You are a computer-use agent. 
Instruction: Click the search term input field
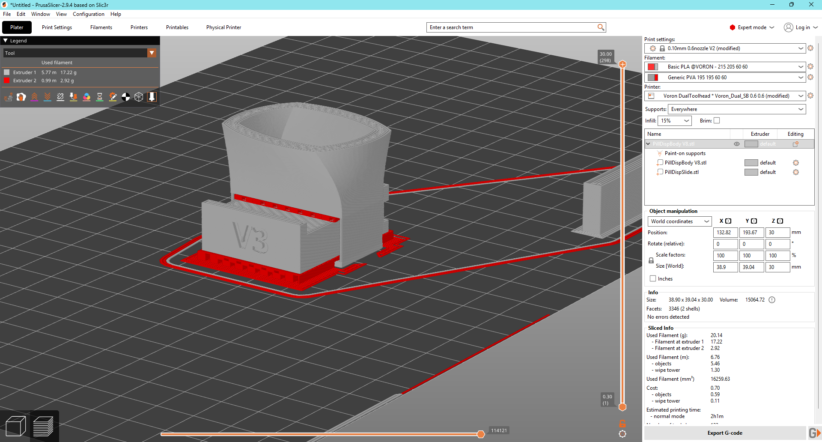tap(512, 27)
